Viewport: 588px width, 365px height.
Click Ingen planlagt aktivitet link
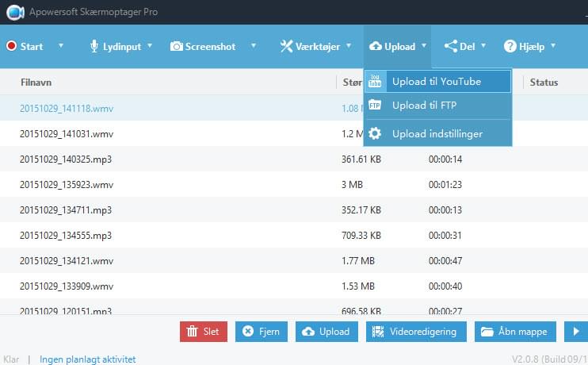click(x=88, y=359)
